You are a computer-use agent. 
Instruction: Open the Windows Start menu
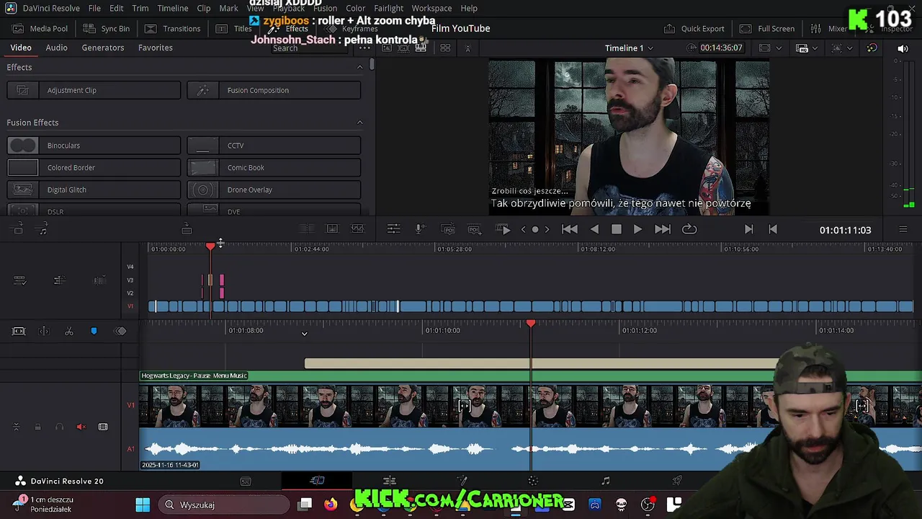coord(143,505)
